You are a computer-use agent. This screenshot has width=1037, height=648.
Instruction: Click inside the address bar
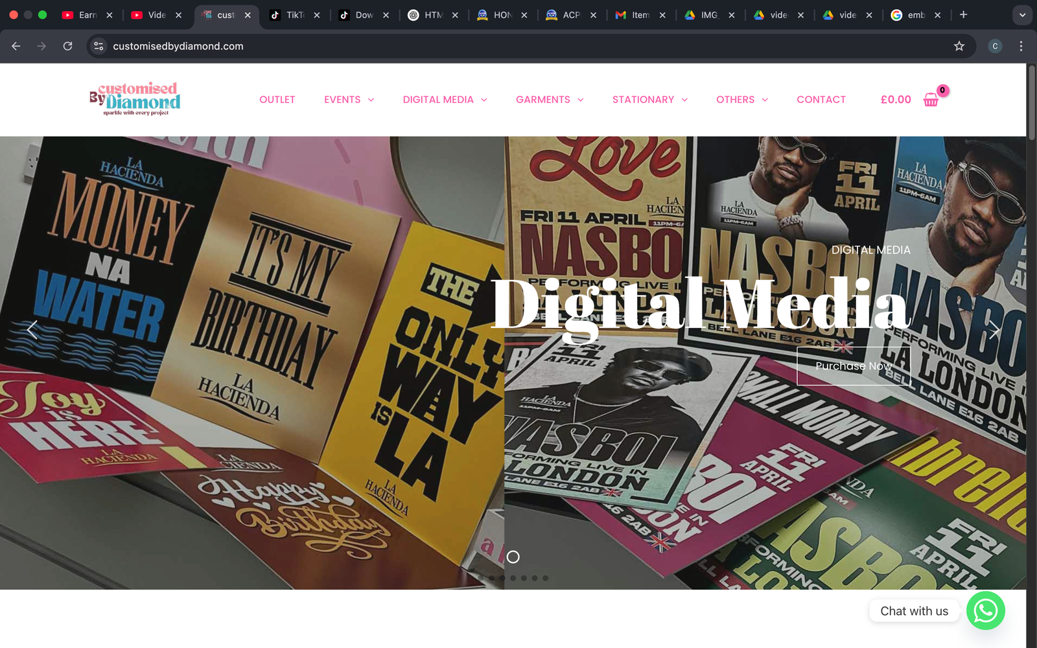(259, 46)
